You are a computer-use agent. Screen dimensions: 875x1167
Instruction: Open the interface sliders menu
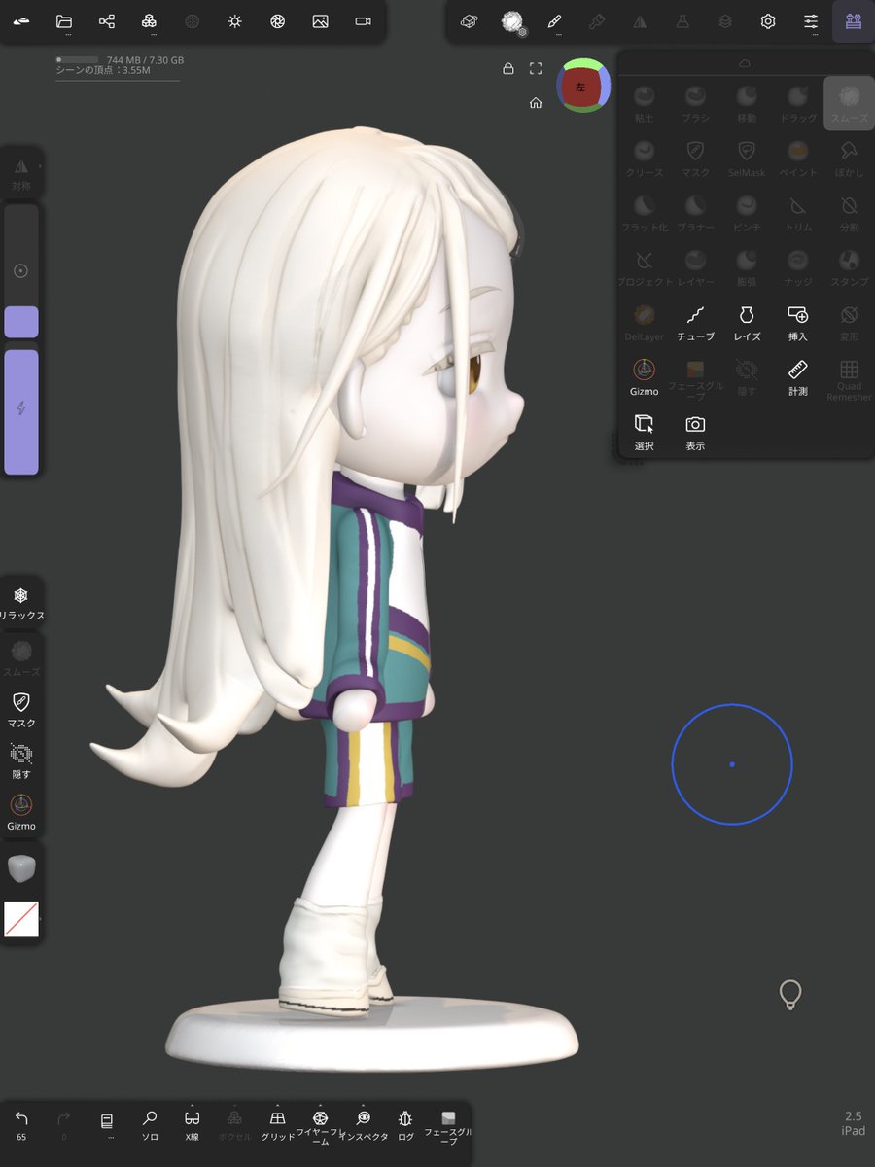(811, 21)
